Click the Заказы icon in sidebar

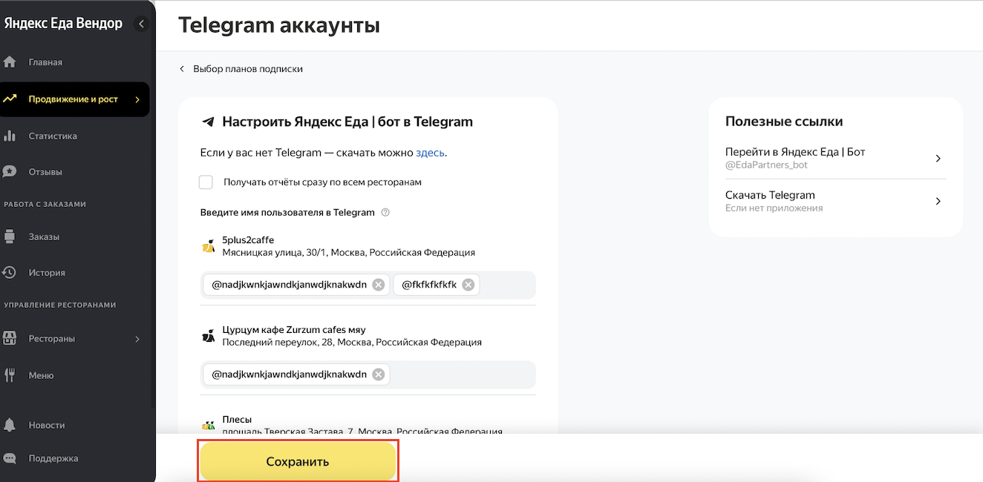pyautogui.click(x=10, y=237)
